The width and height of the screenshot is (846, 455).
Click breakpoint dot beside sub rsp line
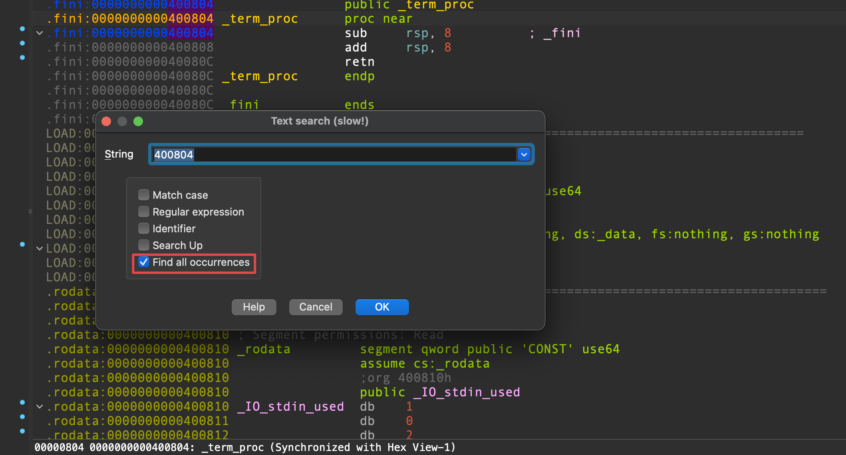coord(22,29)
